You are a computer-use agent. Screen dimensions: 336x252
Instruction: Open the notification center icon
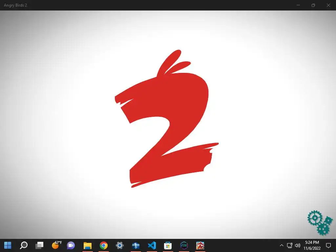pyautogui.click(x=328, y=245)
